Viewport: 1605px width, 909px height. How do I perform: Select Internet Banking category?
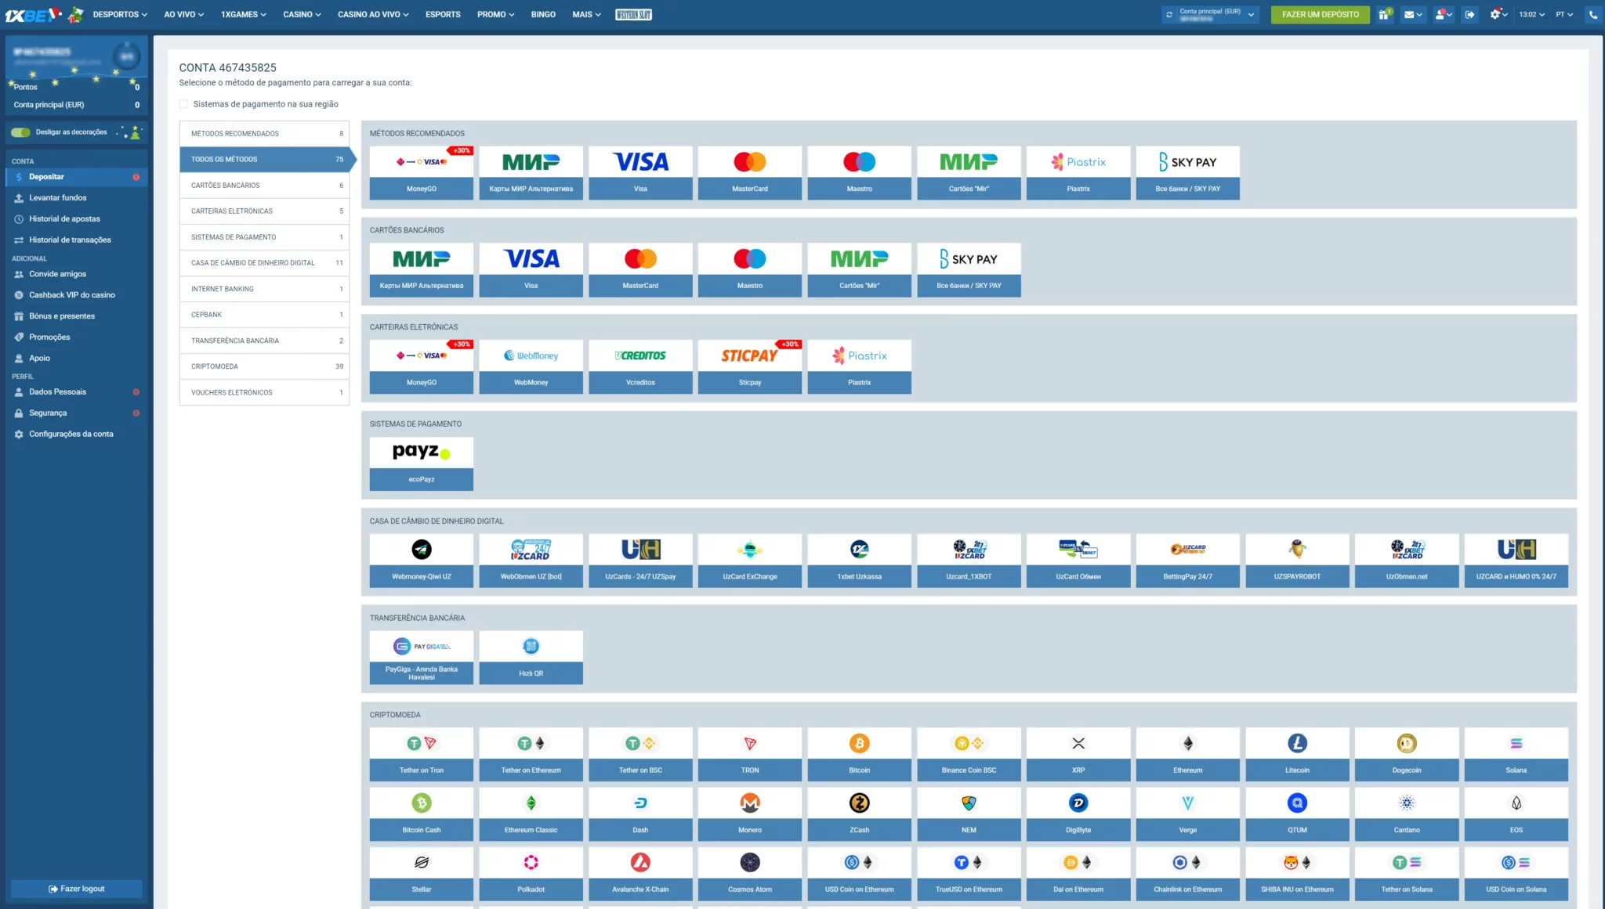[x=264, y=289]
